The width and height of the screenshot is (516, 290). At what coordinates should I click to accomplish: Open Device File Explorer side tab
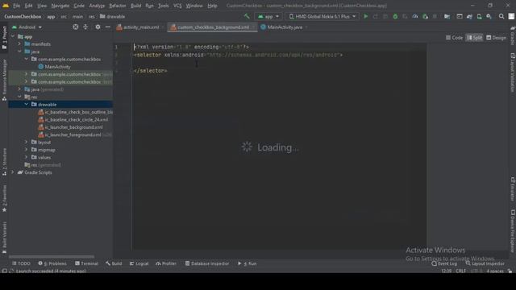coord(513,231)
